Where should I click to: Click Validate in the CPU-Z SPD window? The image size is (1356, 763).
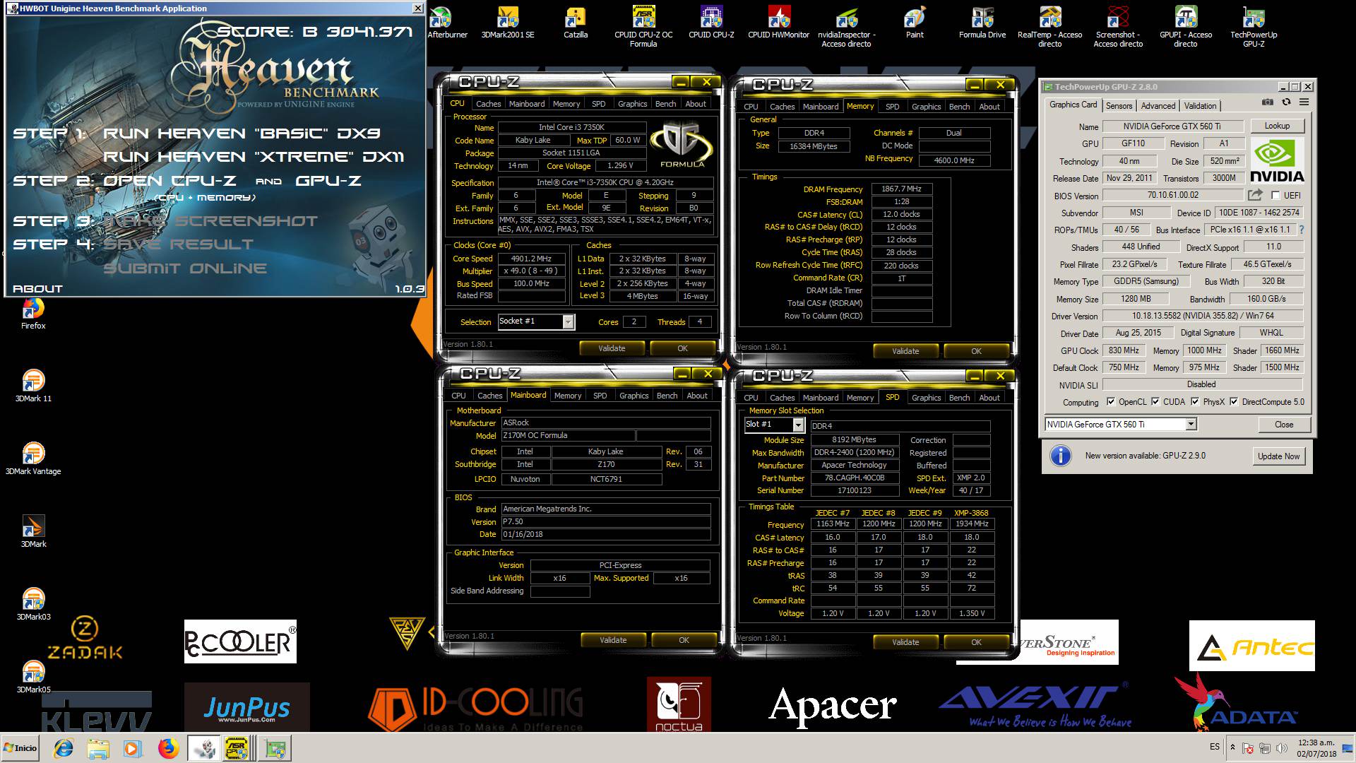pos(905,642)
